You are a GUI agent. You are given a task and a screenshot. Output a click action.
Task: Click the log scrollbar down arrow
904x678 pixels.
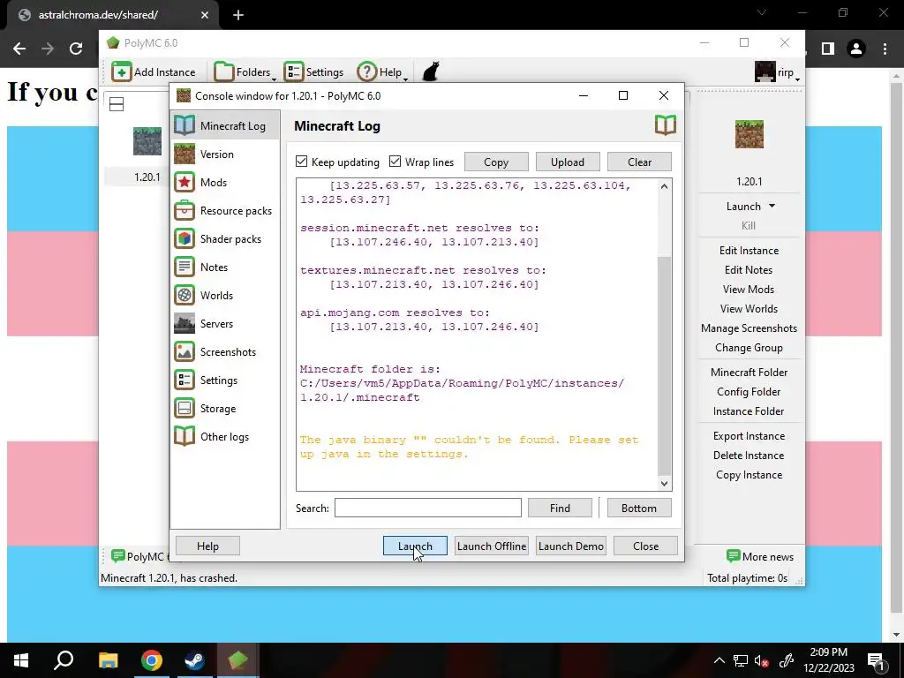[x=664, y=484]
